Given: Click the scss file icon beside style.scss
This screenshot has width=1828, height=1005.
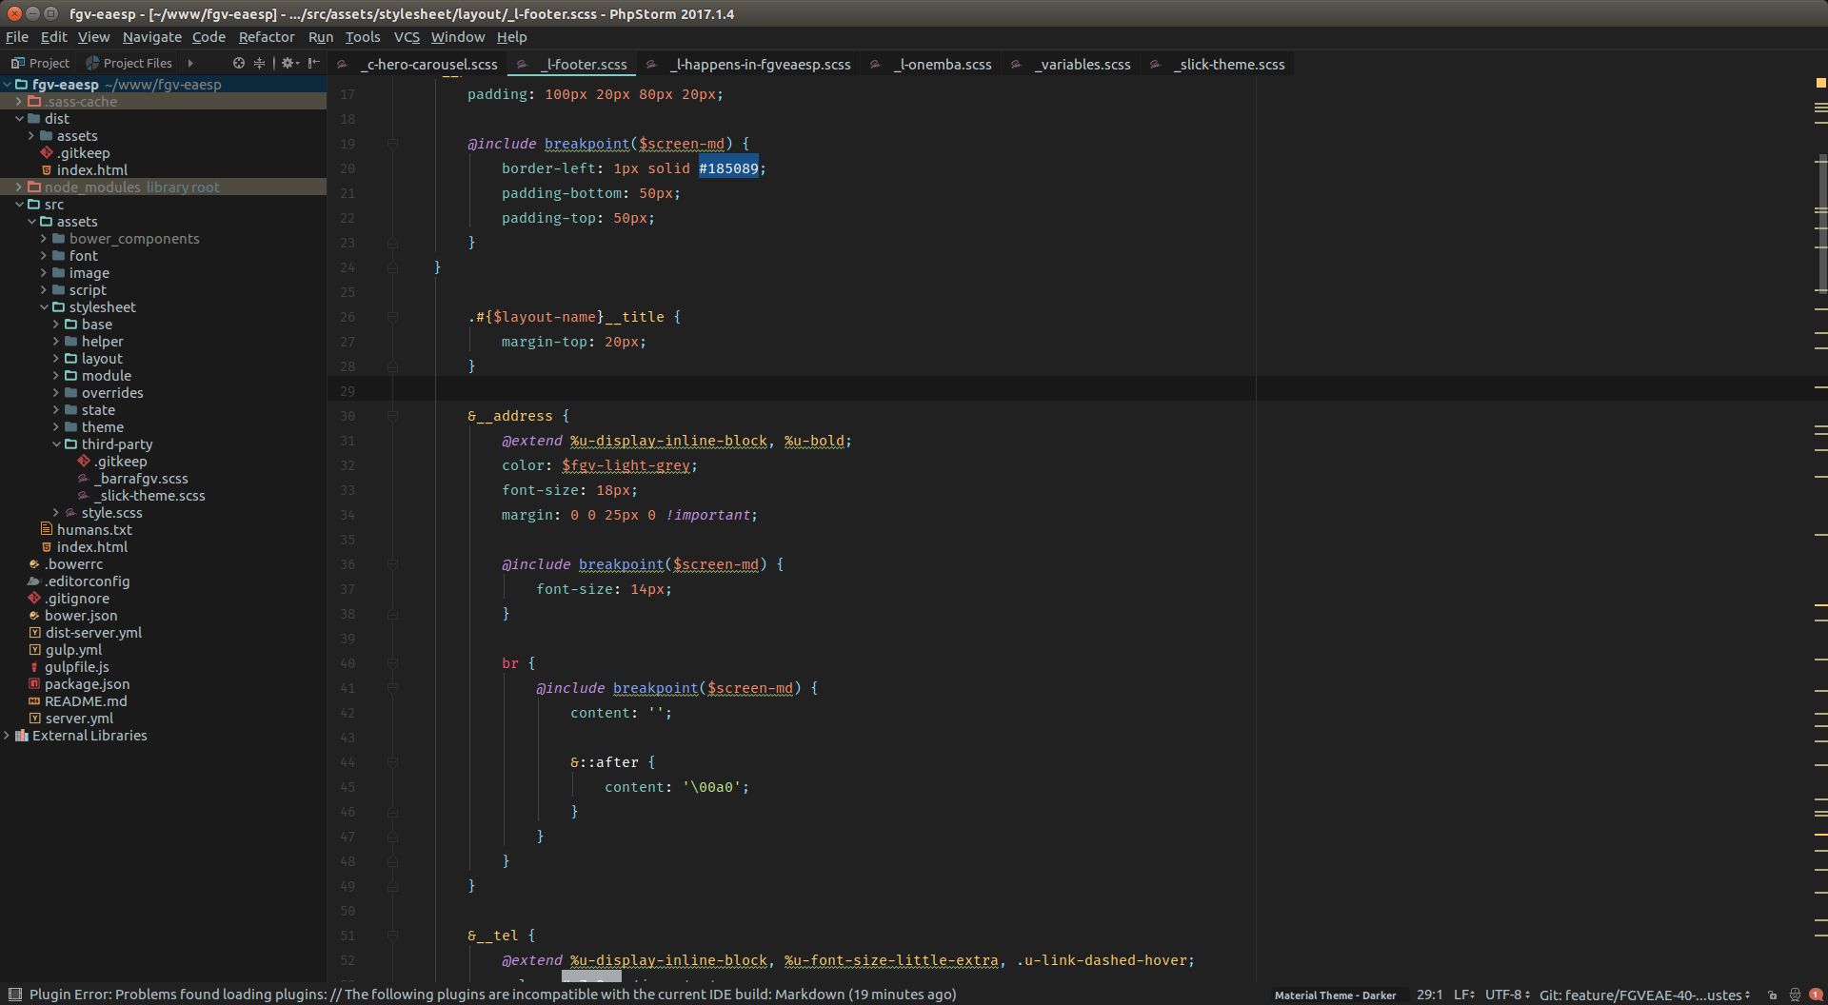Looking at the screenshot, I should [x=72, y=512].
